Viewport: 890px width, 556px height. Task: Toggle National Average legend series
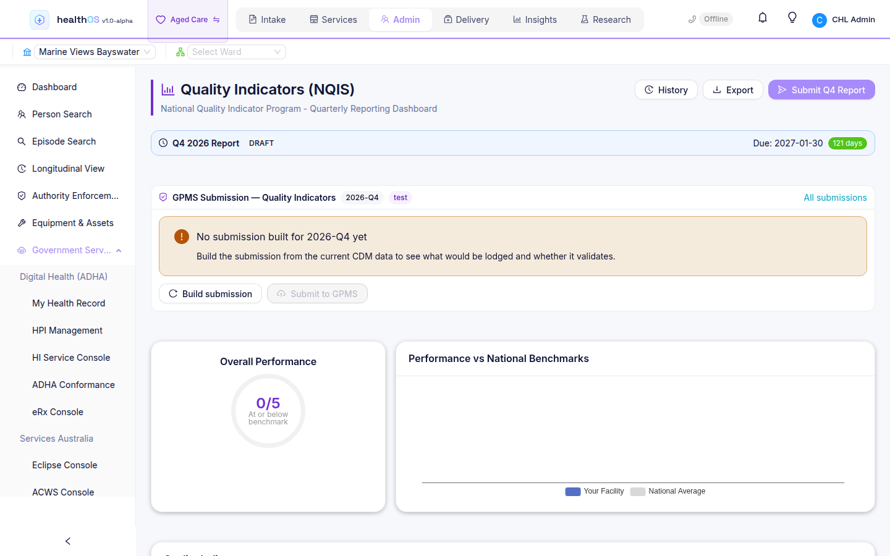[667, 491]
